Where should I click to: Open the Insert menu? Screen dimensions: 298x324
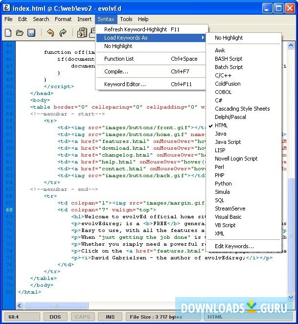coord(84,19)
